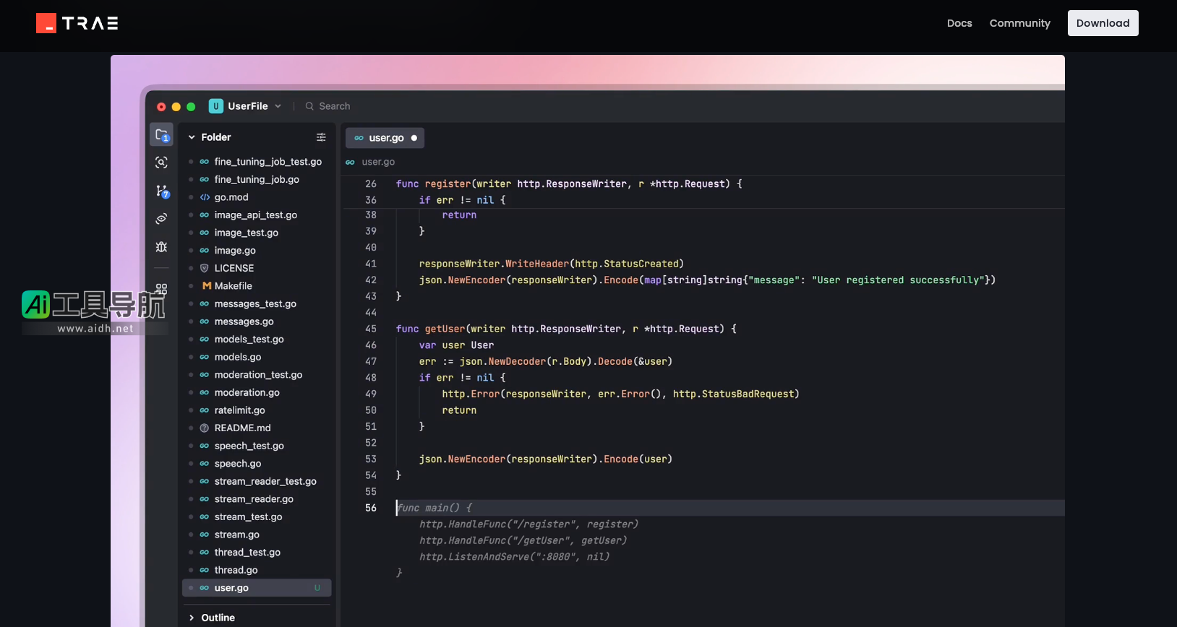Open the source control branch icon
Image resolution: width=1177 pixels, height=627 pixels.
pos(162,191)
